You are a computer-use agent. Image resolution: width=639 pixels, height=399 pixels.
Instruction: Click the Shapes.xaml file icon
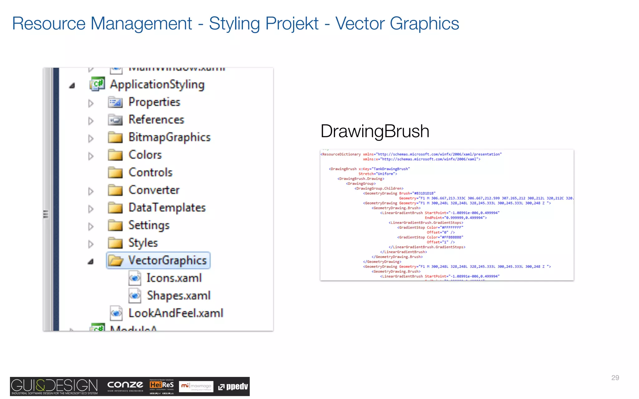point(135,296)
